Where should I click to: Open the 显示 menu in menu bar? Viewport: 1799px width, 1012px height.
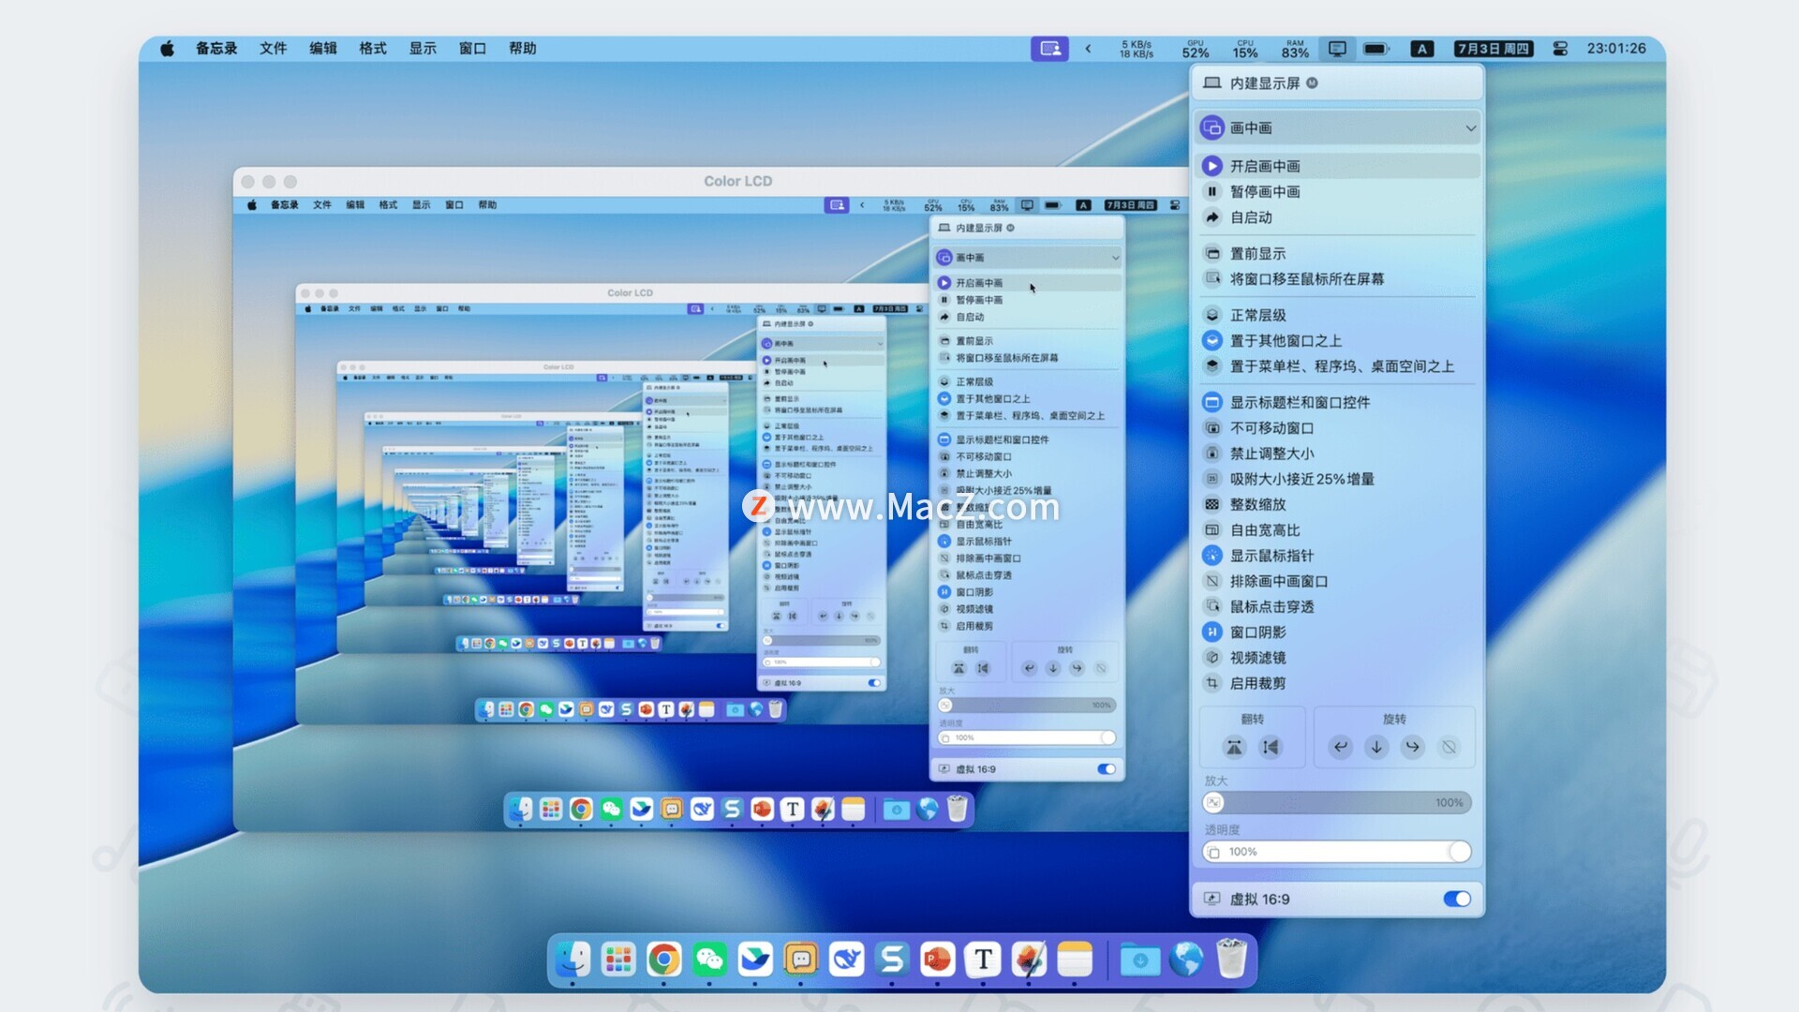[422, 48]
